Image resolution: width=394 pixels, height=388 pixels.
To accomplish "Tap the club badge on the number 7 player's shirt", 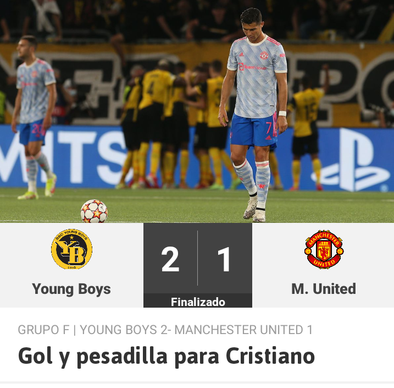I will [x=264, y=55].
